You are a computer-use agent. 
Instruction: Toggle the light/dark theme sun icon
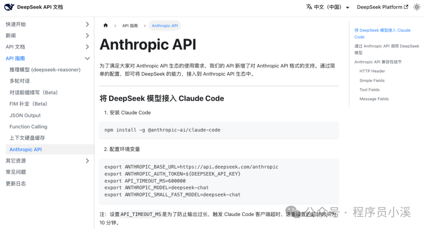pyautogui.click(x=417, y=7)
